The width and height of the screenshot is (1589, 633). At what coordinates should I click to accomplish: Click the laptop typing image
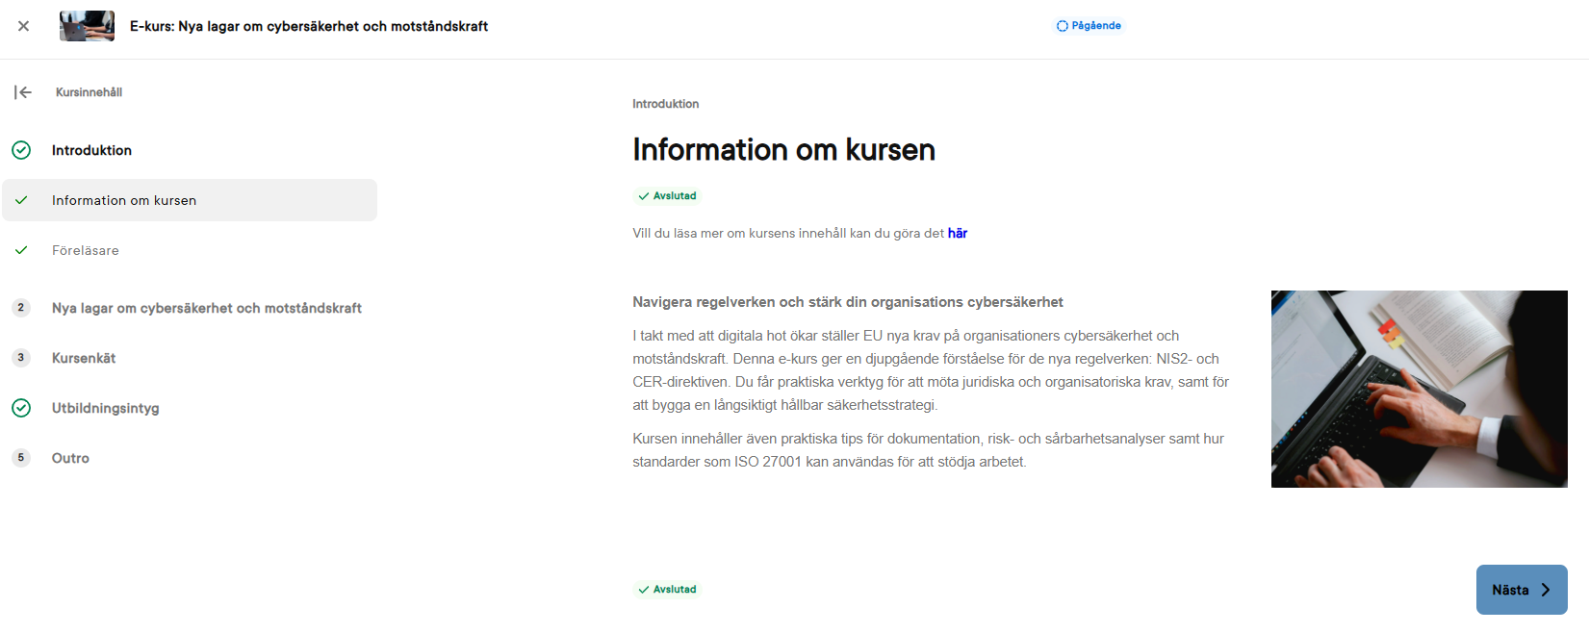1419,389
